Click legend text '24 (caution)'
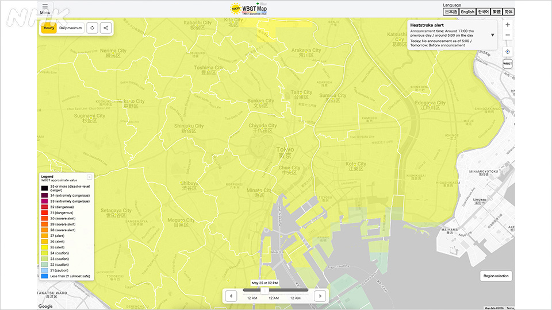 [x=59, y=253]
